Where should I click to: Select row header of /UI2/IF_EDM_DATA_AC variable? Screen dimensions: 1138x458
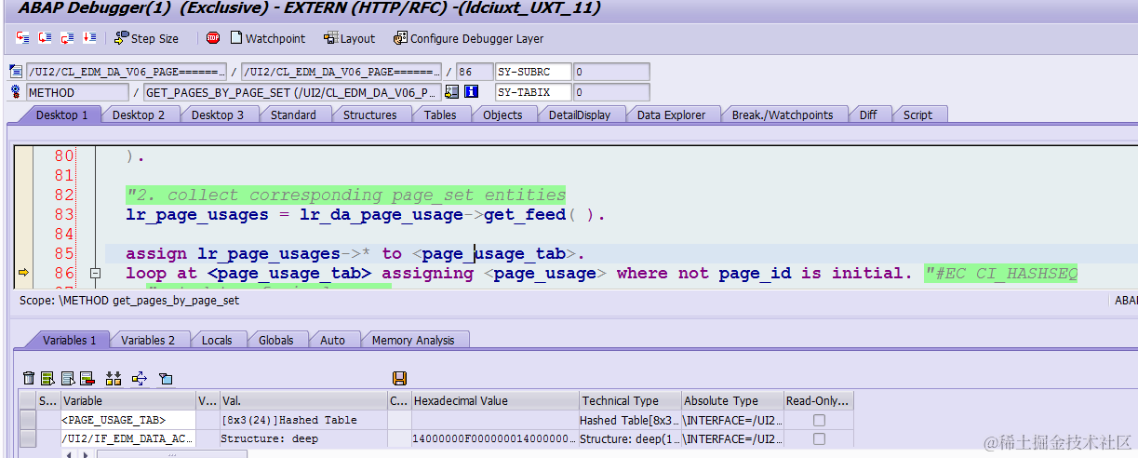coord(27,438)
